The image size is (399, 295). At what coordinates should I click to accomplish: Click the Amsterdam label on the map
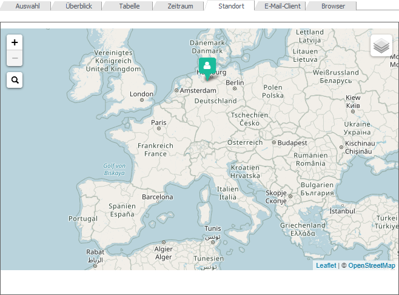click(198, 91)
